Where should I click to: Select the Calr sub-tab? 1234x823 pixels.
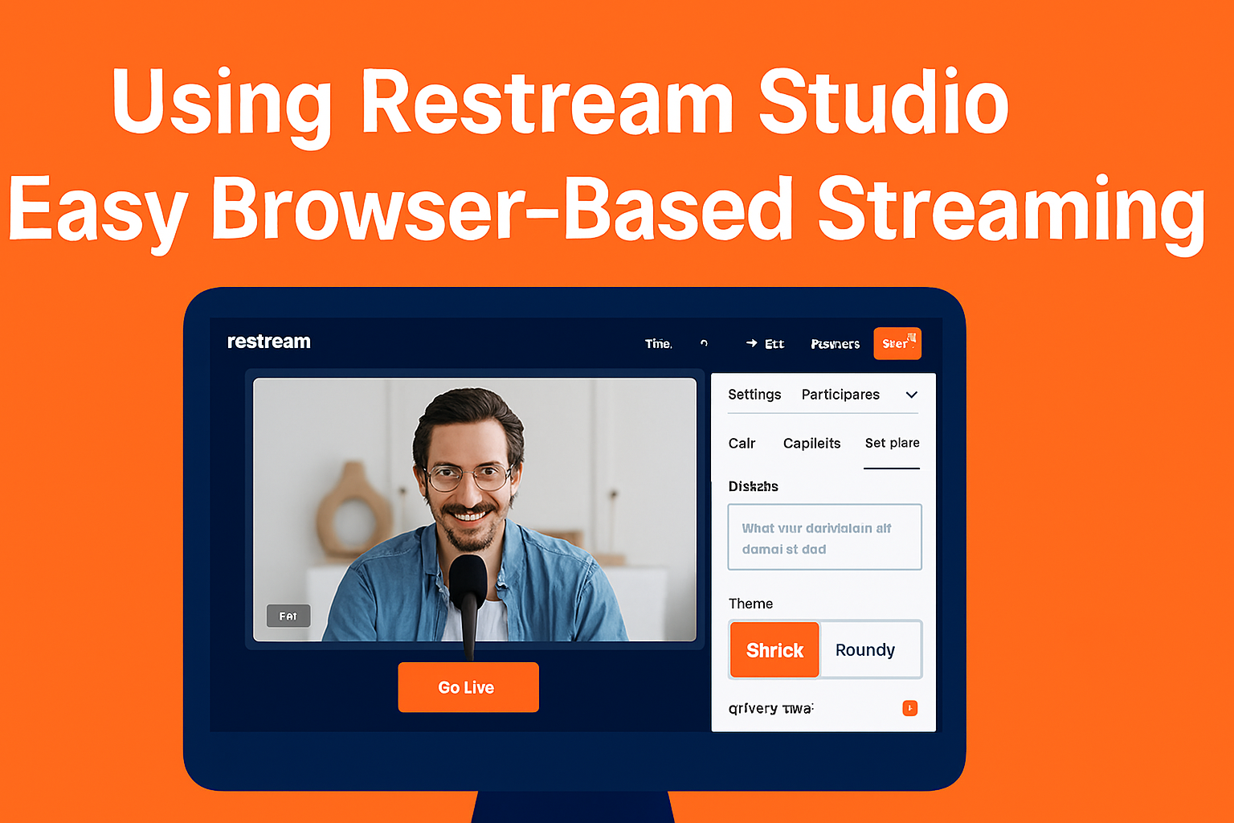[742, 443]
